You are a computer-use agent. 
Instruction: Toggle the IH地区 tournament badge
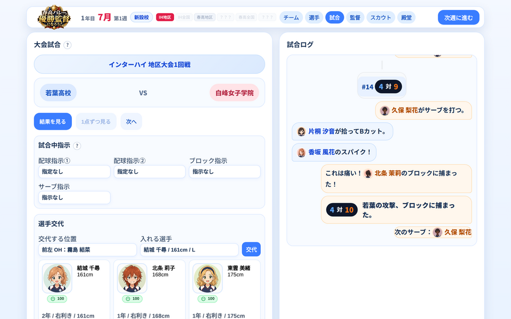click(165, 17)
